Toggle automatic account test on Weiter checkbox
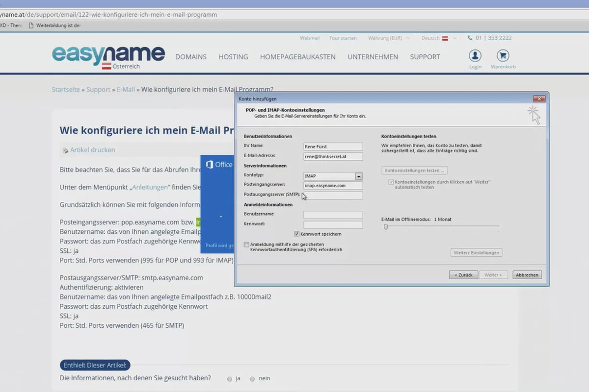This screenshot has width=589, height=392. click(x=391, y=182)
